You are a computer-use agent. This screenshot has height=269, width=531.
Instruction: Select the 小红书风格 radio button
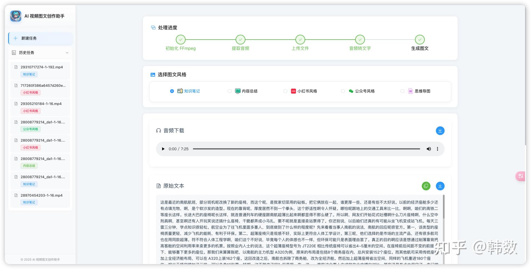coord(285,91)
